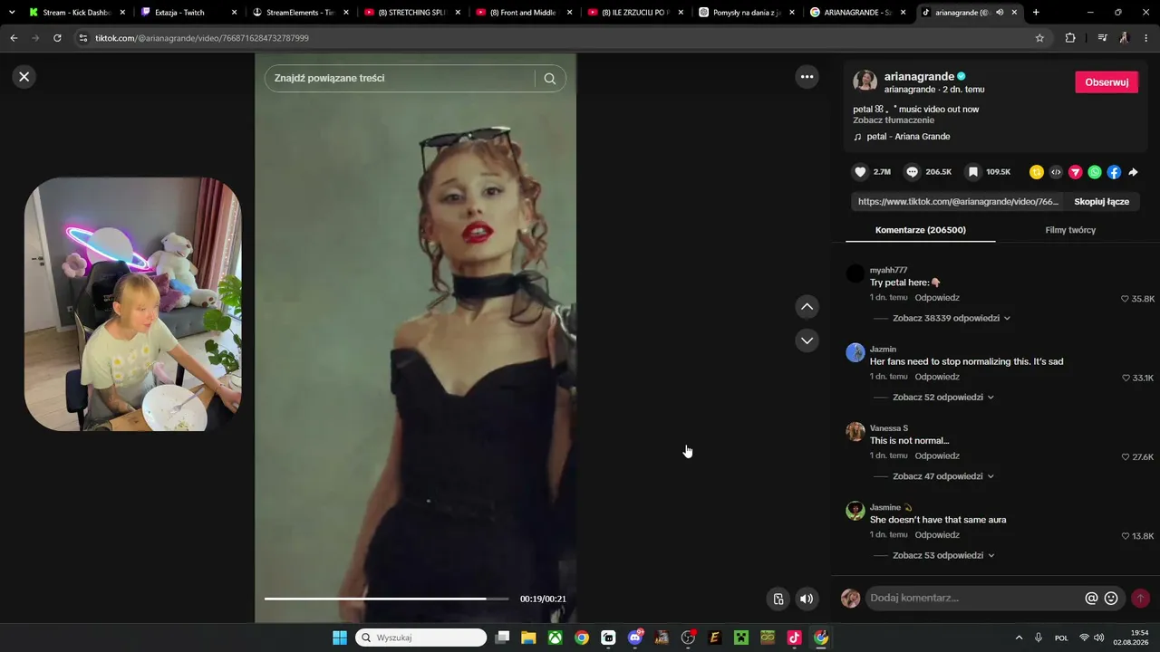Share the video to WhatsApp

(x=1095, y=172)
